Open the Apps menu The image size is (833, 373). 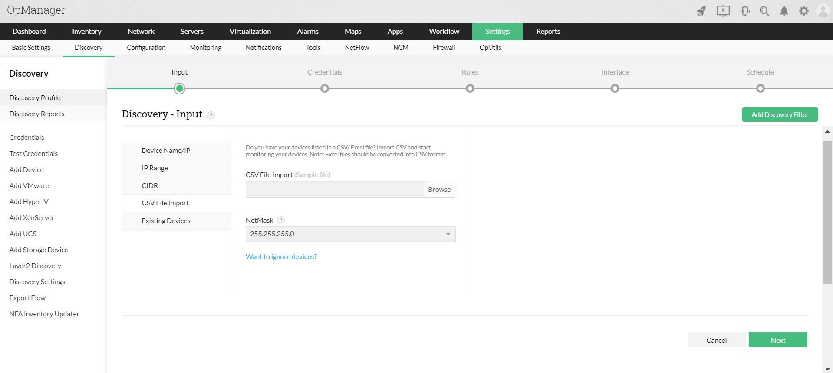(x=395, y=31)
